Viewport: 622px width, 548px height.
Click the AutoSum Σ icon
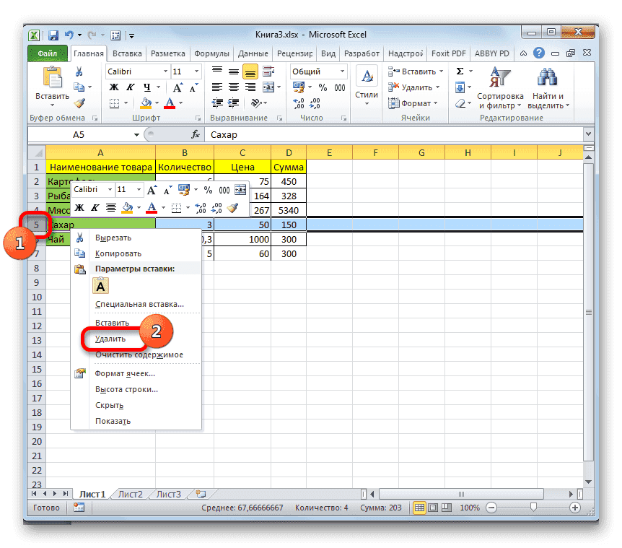(x=460, y=71)
